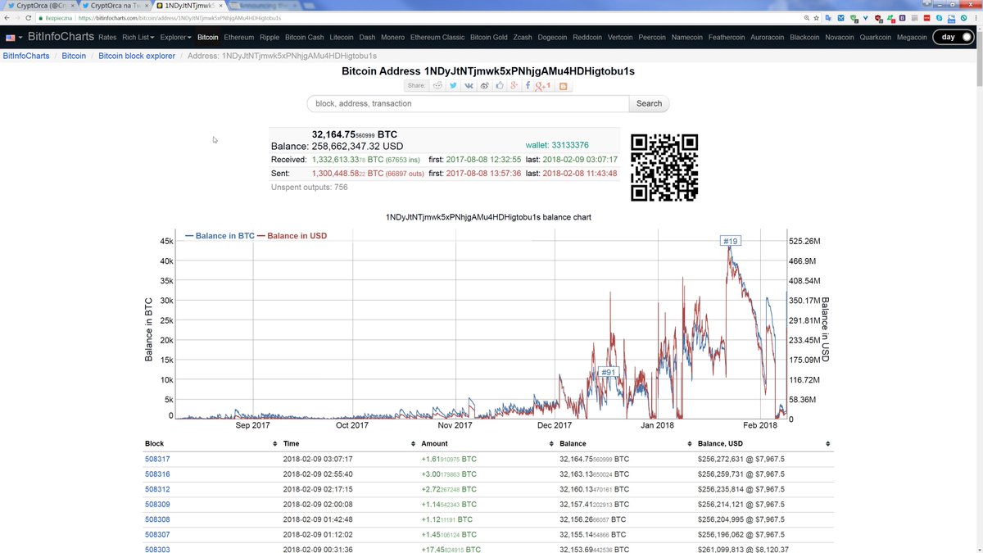Open block 508309 link
The height and width of the screenshot is (553, 983).
click(157, 505)
